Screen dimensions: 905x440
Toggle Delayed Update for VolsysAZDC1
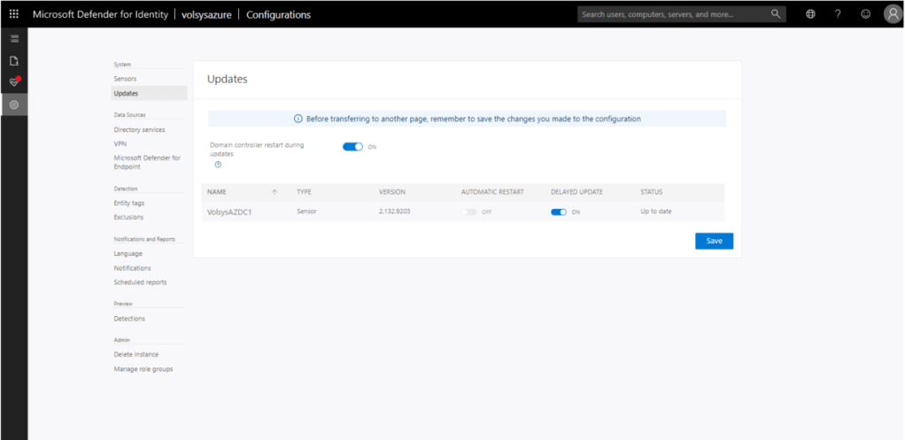(558, 212)
